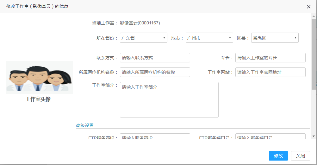Click the 专长 specialty input field
This screenshot has width=317, height=165.
click(270, 58)
